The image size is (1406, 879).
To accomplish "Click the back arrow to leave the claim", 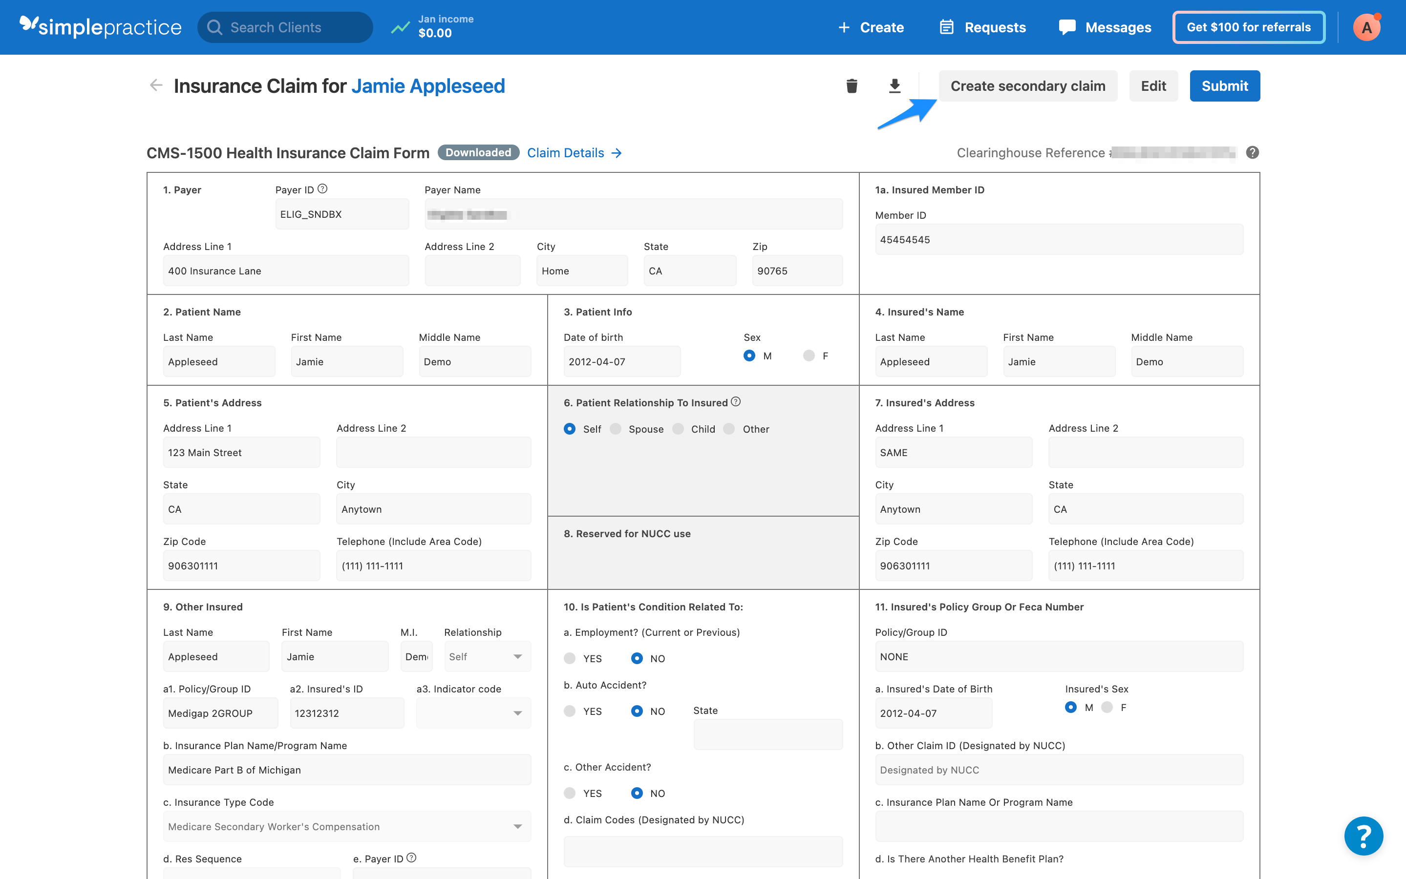I will (155, 85).
